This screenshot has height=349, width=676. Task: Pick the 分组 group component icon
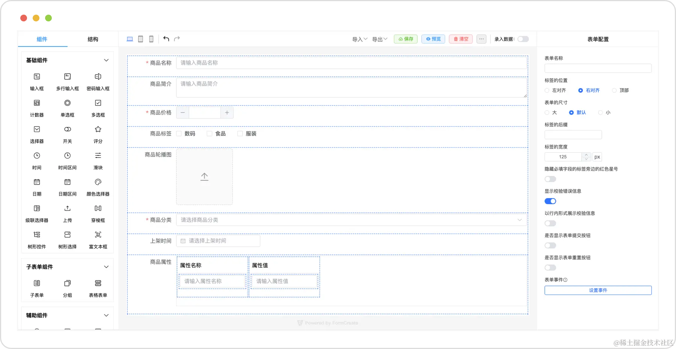(x=68, y=283)
